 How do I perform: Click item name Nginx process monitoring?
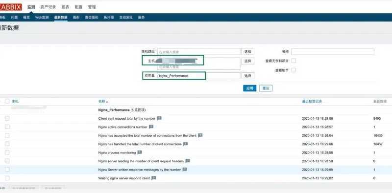pos(117,152)
